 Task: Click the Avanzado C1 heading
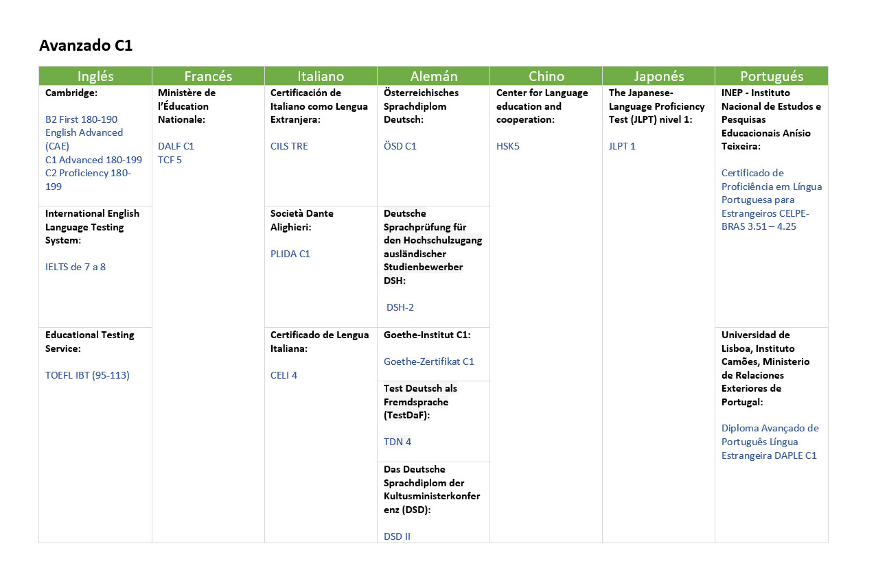click(x=86, y=46)
